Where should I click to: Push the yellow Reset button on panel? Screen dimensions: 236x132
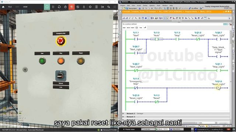pos(81,61)
